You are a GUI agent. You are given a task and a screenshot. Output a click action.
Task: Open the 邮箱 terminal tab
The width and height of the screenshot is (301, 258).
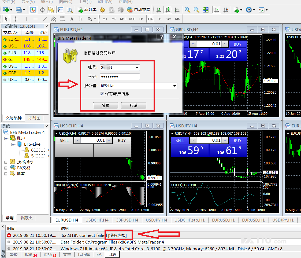(31, 255)
